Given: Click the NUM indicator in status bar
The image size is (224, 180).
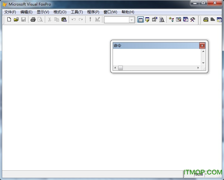Looking at the screenshot, I should (199, 174).
